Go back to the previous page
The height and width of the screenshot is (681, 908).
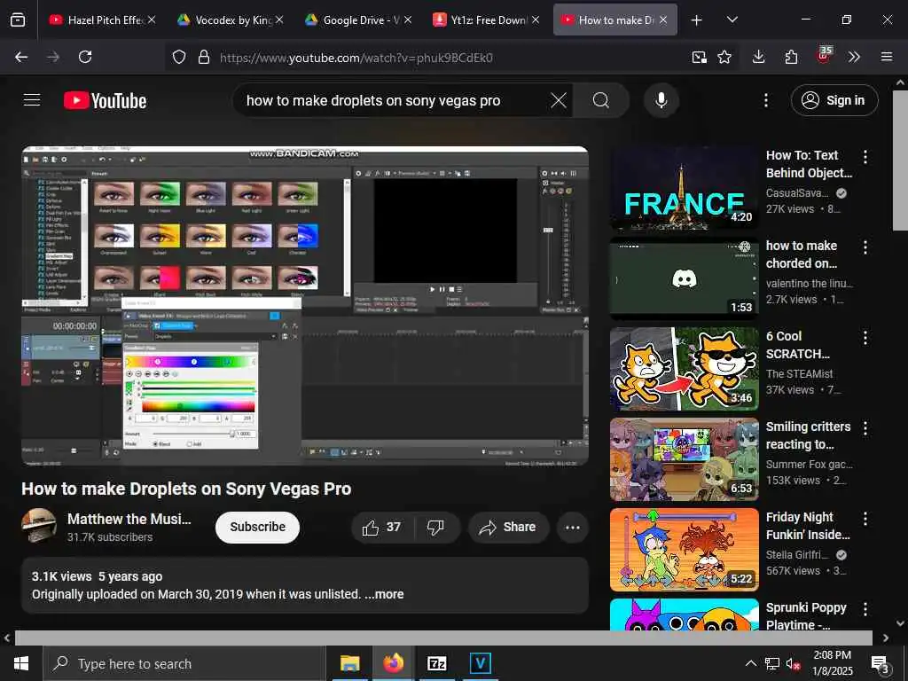21,57
